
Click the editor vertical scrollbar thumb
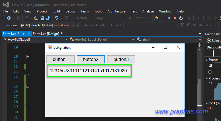[199, 93]
